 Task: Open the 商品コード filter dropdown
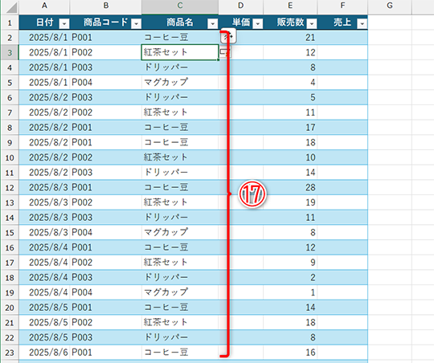[x=136, y=24]
